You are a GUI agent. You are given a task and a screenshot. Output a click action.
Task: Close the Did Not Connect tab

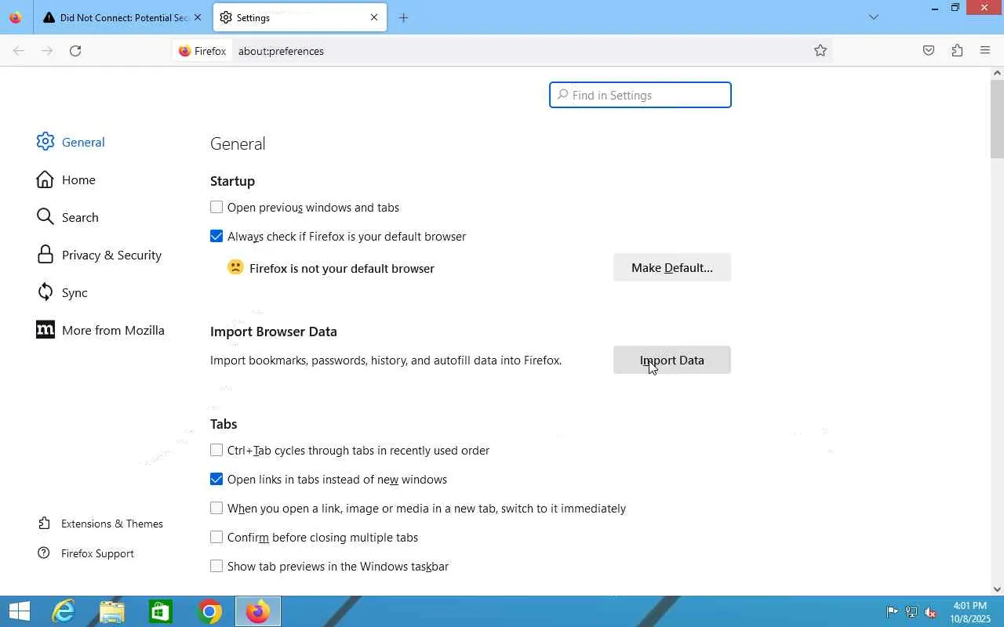(198, 17)
